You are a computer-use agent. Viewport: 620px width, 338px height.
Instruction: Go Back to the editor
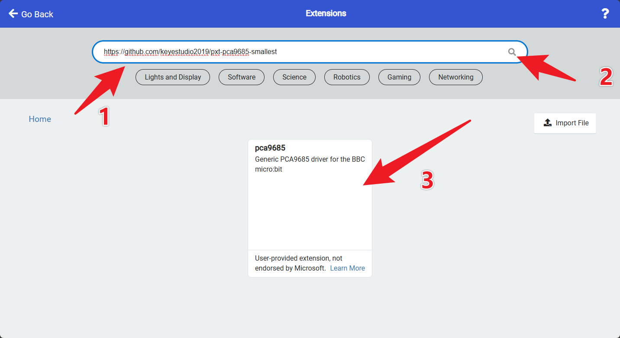coord(31,14)
